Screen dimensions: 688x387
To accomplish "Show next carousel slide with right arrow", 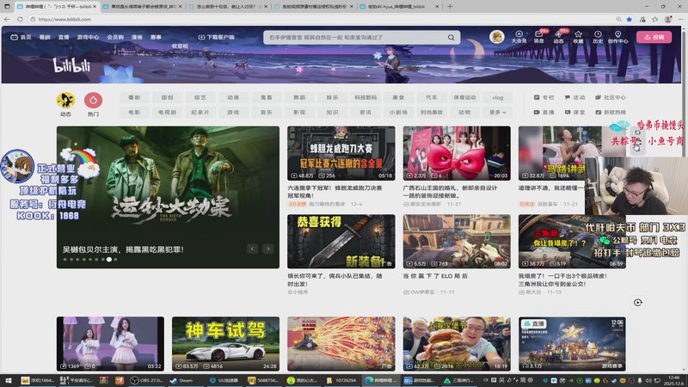I will (x=268, y=249).
